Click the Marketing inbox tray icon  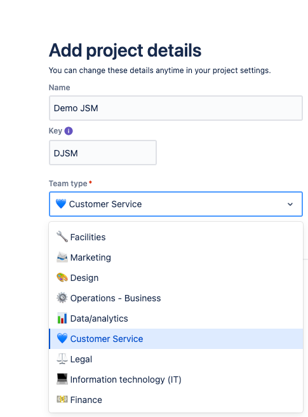coord(62,257)
